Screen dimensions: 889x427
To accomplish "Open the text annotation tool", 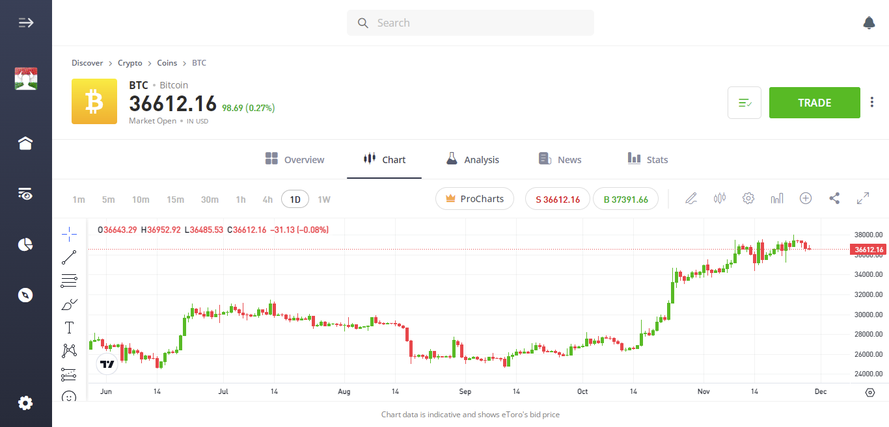I will [70, 327].
